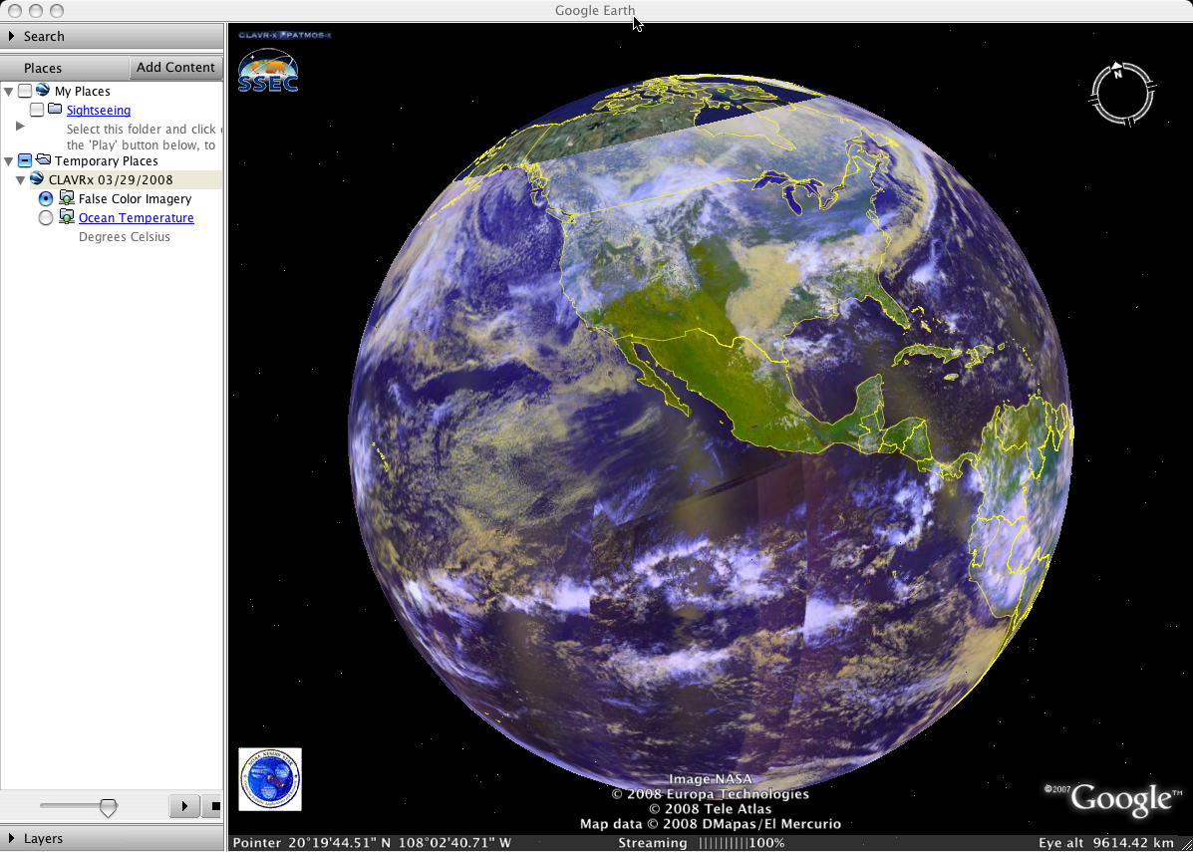Play the selected tour
The width and height of the screenshot is (1193, 852).
click(x=184, y=805)
